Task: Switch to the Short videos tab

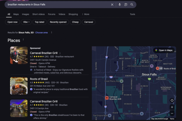Action: 39,14
